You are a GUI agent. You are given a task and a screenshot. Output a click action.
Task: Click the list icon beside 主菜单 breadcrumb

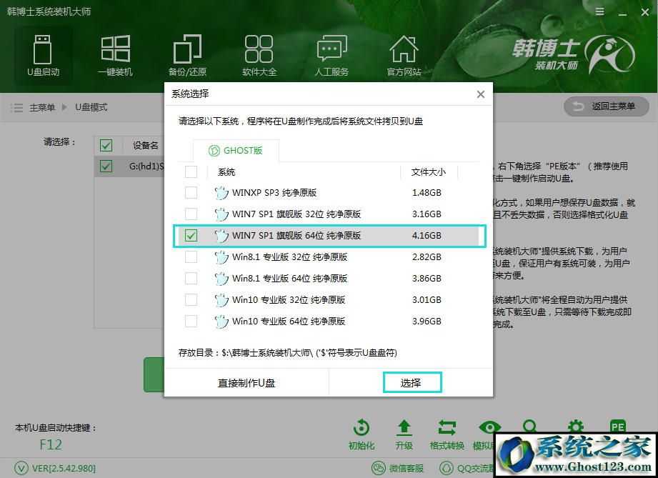tap(16, 108)
